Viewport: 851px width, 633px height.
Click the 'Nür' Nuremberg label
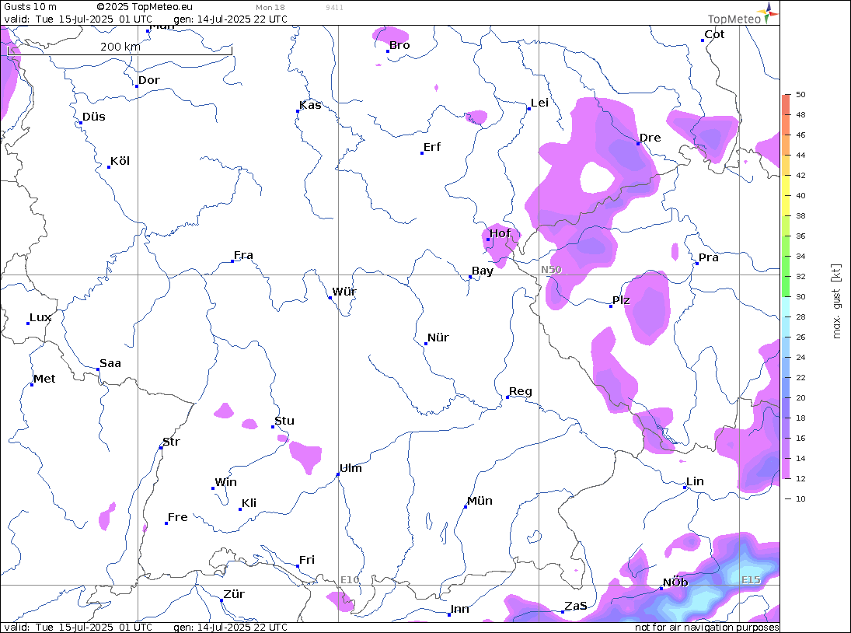[x=438, y=337]
